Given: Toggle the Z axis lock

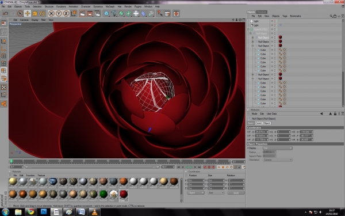Looking at the screenshot, I should coord(66,13).
